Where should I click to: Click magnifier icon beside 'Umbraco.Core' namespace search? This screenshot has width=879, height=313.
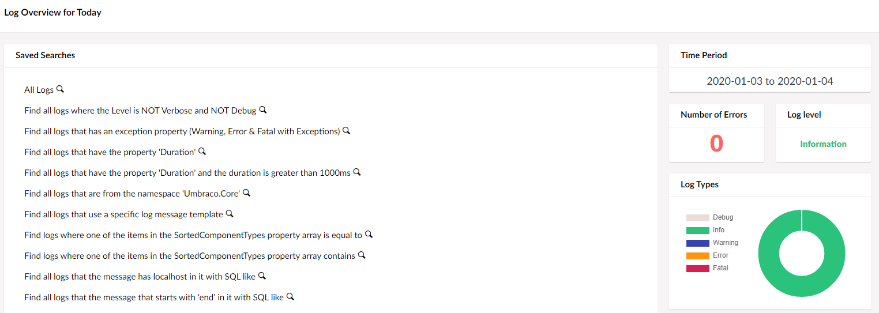point(247,193)
